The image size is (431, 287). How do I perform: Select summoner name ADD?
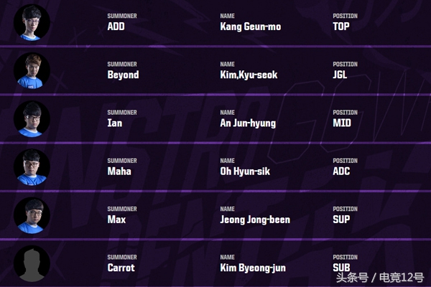point(116,27)
